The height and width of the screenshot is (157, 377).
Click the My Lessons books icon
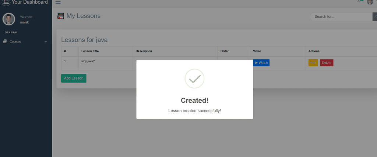pos(61,16)
